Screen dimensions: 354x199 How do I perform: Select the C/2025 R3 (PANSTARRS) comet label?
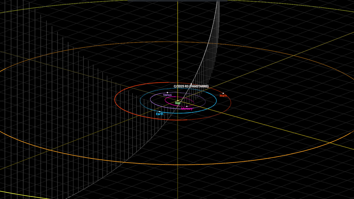[x=191, y=86]
